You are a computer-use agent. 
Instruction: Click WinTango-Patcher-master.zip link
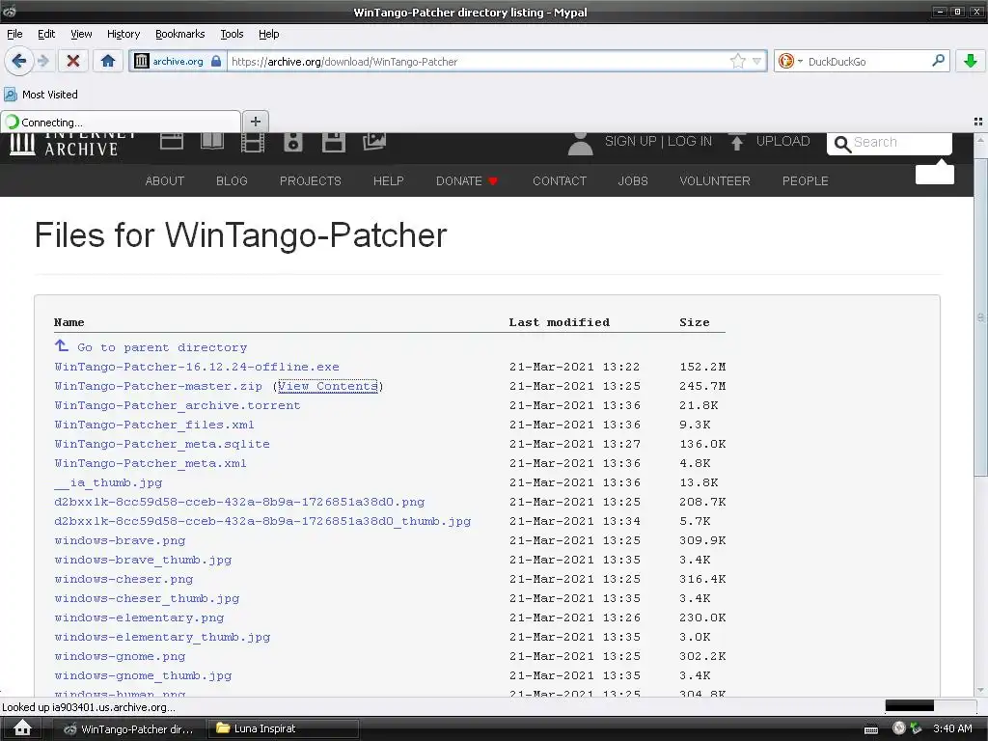point(158,386)
